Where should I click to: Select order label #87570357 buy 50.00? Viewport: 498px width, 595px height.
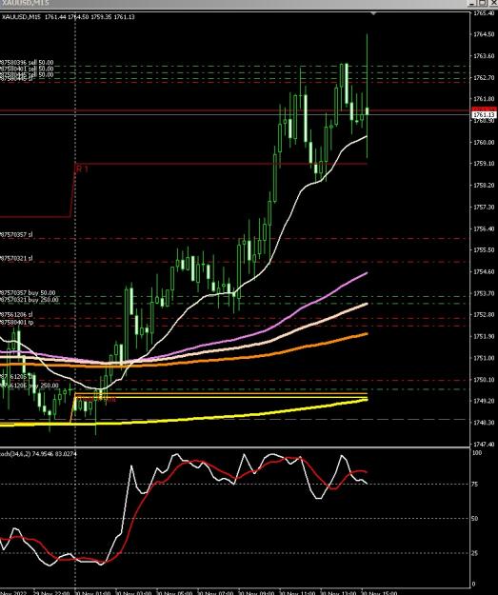pyautogui.click(x=28, y=293)
